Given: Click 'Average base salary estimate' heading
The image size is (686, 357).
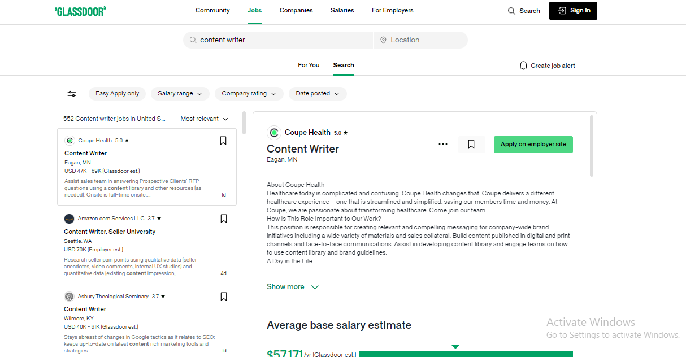Looking at the screenshot, I should (339, 325).
